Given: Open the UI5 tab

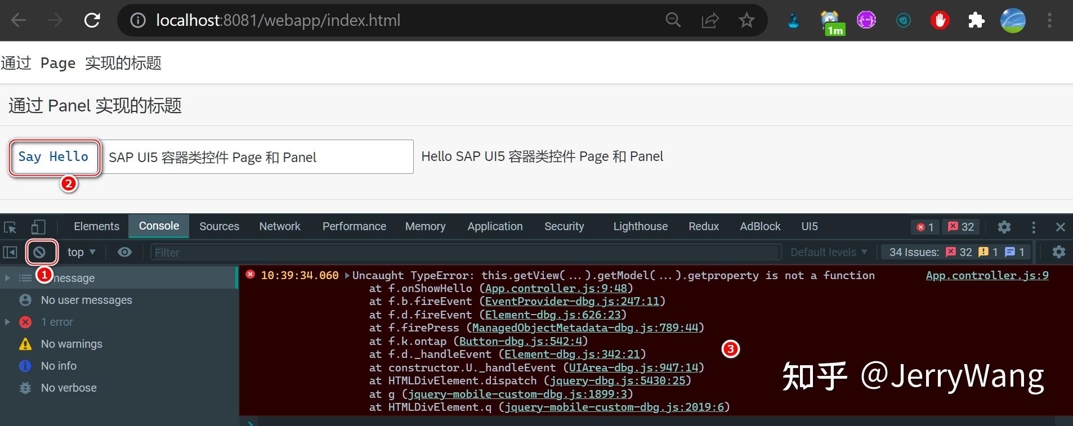Looking at the screenshot, I should pyautogui.click(x=810, y=226).
